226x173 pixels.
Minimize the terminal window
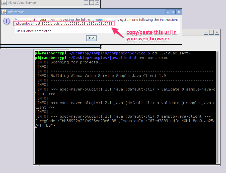coord(206,32)
